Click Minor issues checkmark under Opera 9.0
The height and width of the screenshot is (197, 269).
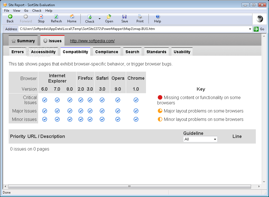coord(118,119)
